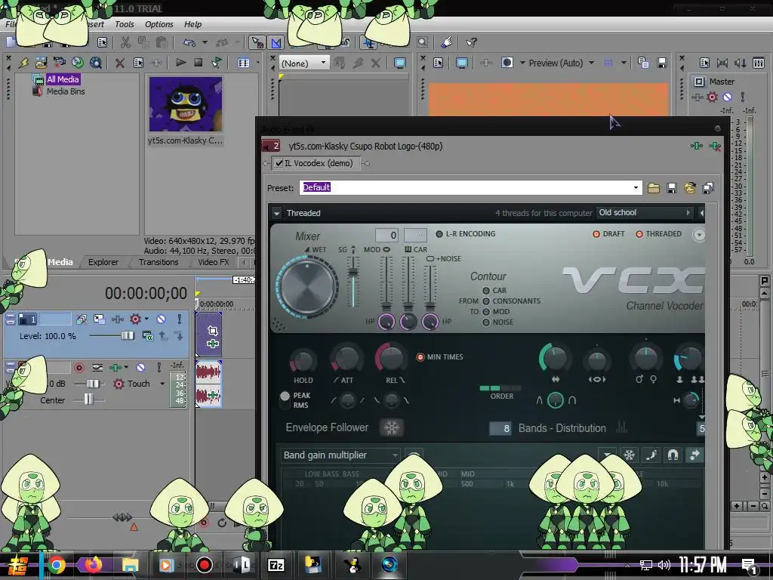773x580 pixels.
Task: Click Master FX chain icon
Action: coord(697,97)
